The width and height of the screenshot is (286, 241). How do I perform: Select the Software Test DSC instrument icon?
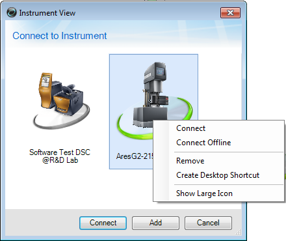62,100
